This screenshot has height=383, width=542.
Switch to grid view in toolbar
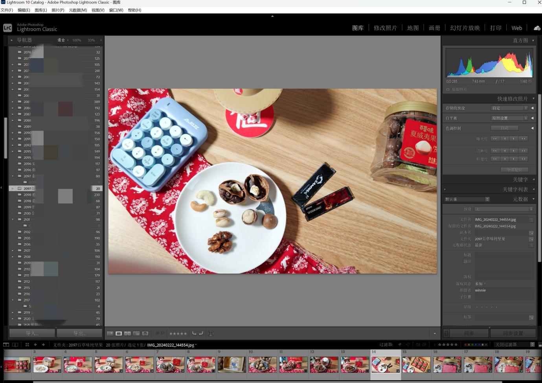click(x=110, y=333)
